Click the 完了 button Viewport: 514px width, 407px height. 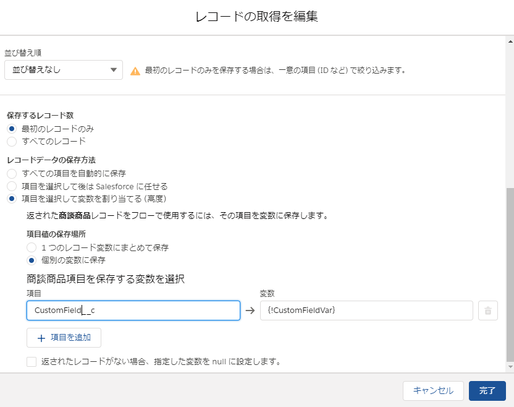(x=487, y=390)
